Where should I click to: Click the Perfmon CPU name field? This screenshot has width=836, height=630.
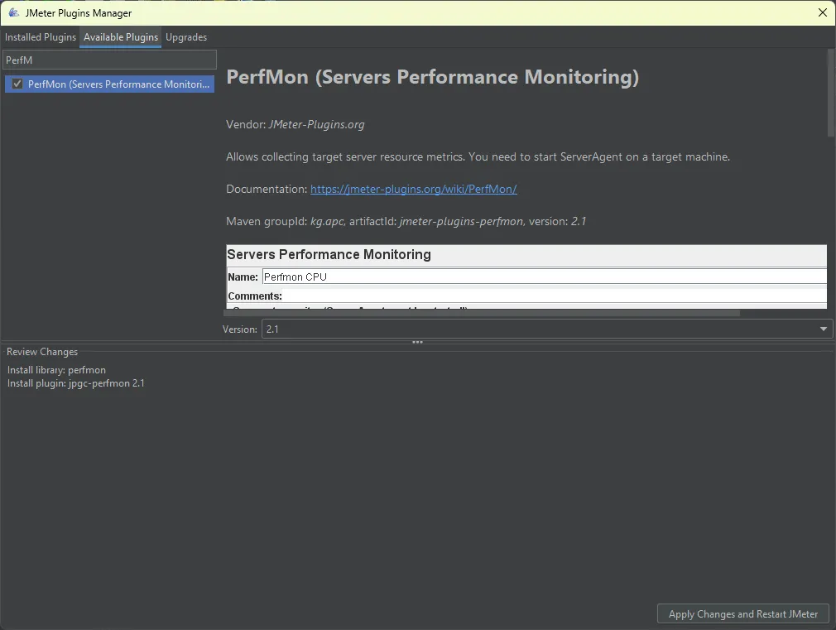coord(542,277)
